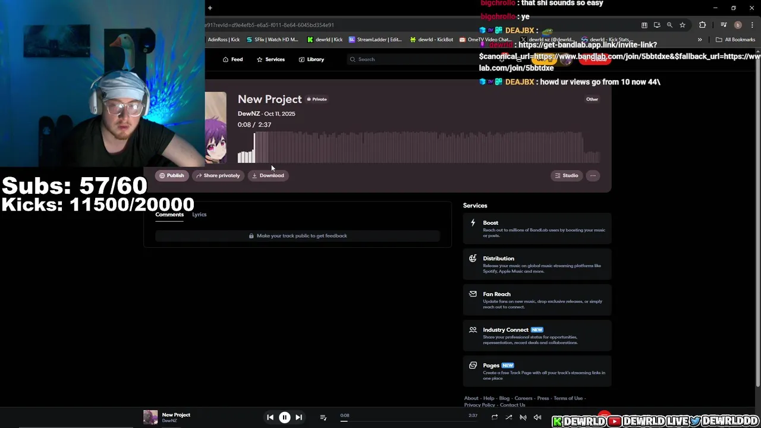
Task: Switch to the Lyrics tab
Action: [x=199, y=215]
